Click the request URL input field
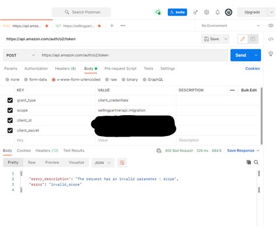 click(x=133, y=55)
